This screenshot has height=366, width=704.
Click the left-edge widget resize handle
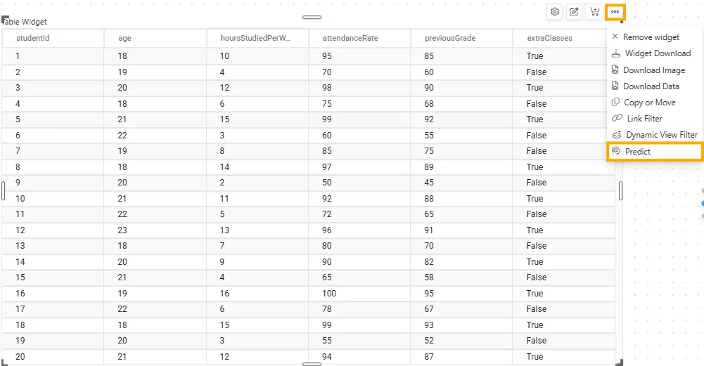3,190
